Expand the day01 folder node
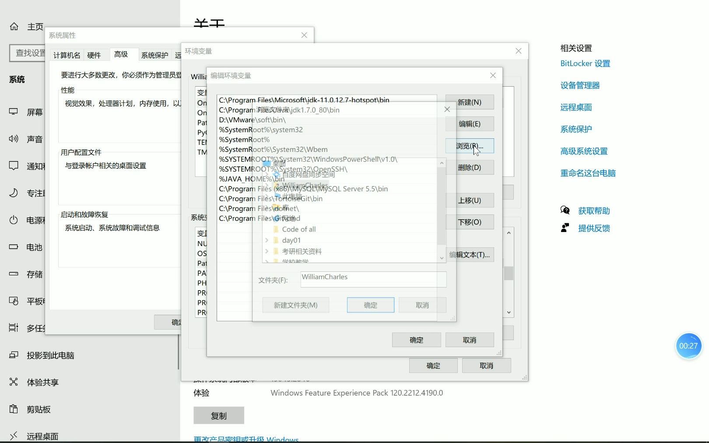The image size is (709, 443). [267, 240]
